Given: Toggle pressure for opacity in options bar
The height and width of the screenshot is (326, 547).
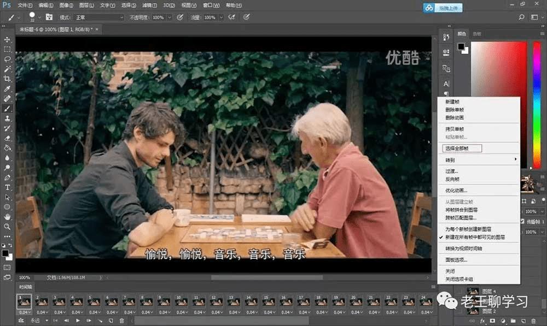Looking at the screenshot, I should (x=180, y=17).
